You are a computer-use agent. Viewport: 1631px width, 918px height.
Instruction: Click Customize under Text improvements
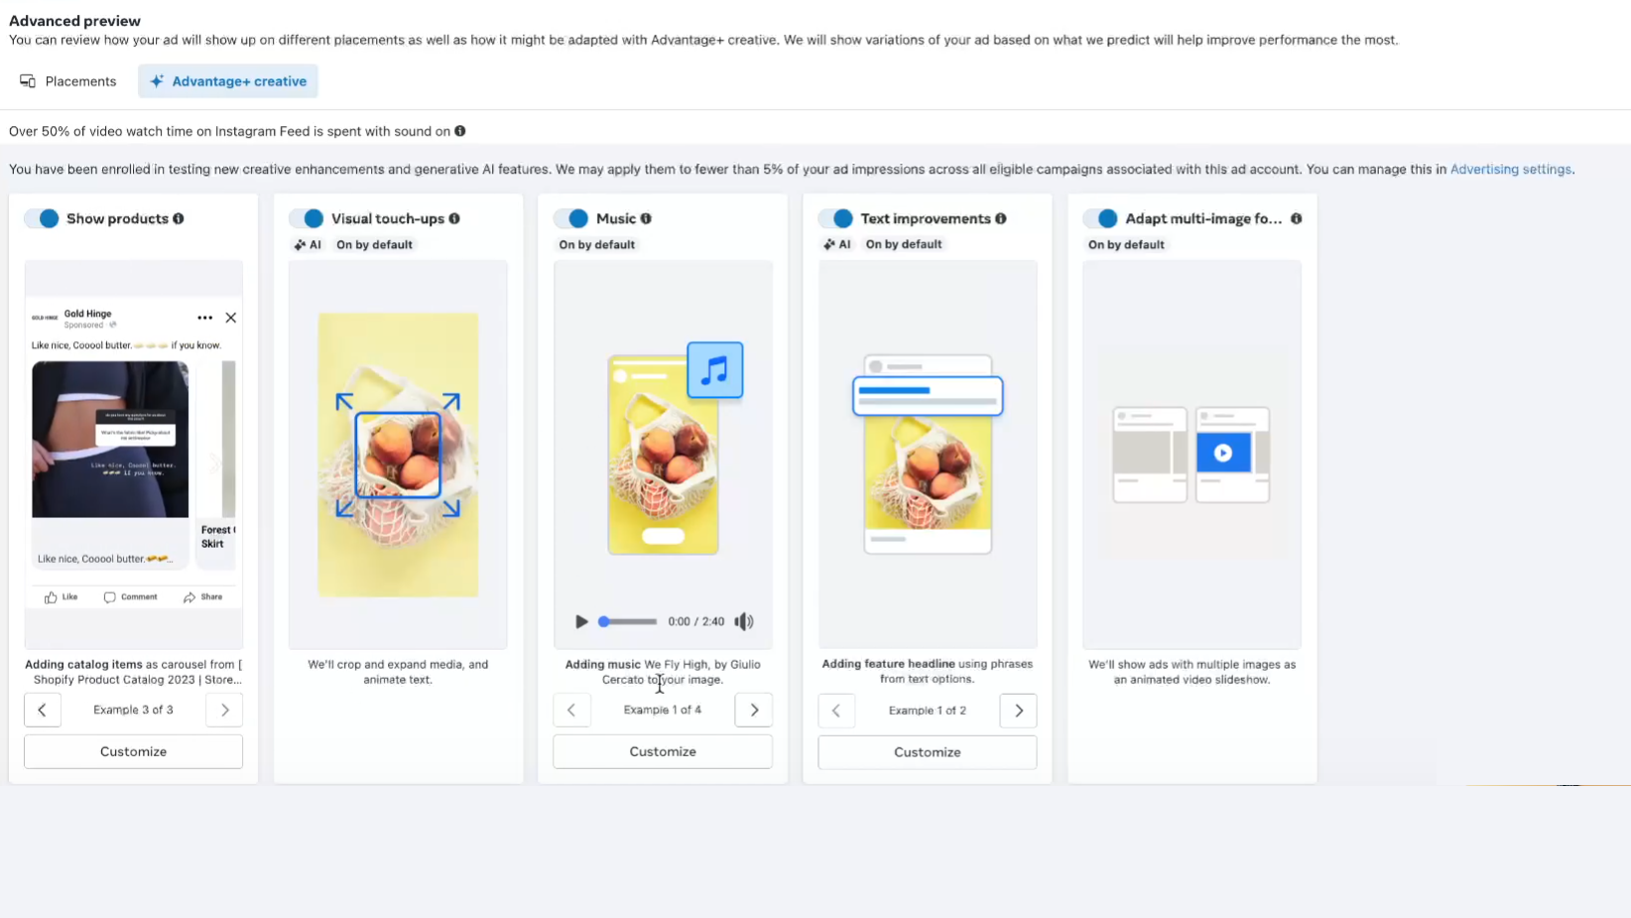[x=928, y=752]
